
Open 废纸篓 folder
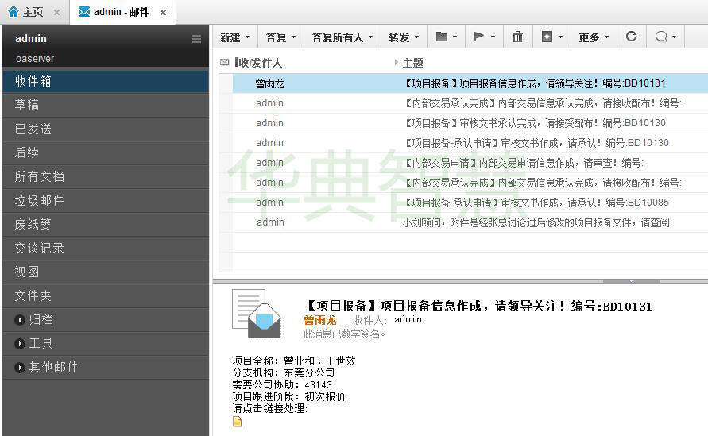(x=106, y=224)
